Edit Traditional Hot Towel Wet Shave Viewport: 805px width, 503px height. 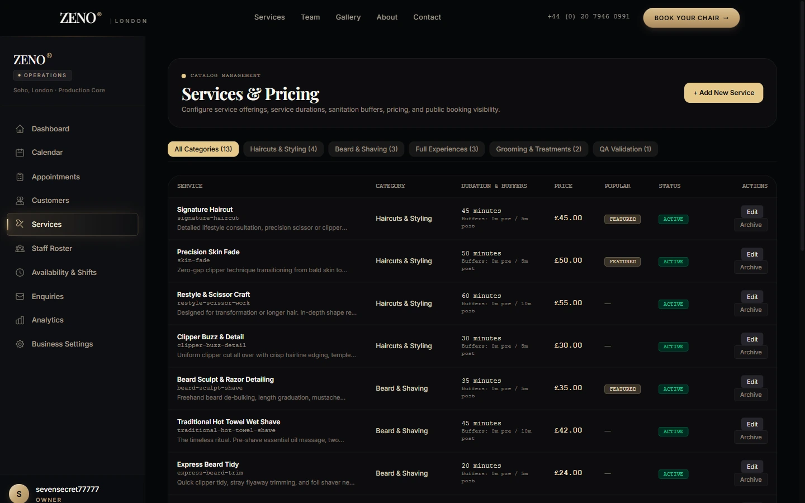tap(752, 424)
